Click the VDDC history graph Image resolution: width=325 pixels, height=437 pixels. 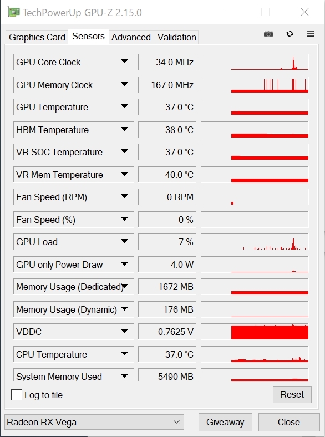[255, 332]
